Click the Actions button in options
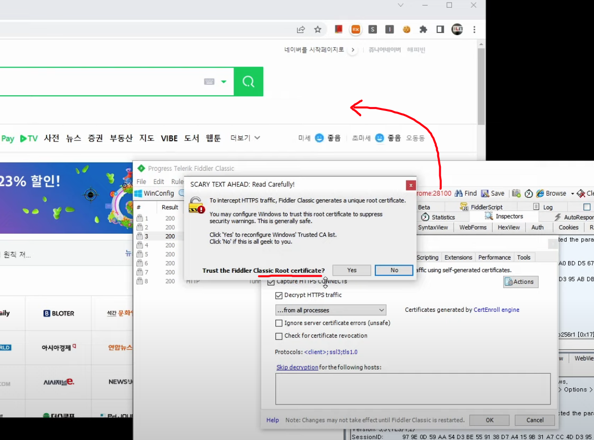 pos(520,282)
